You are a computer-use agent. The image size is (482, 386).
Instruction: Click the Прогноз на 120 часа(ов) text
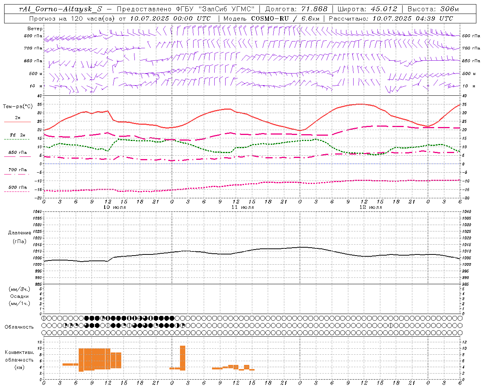pyautogui.click(x=73, y=18)
